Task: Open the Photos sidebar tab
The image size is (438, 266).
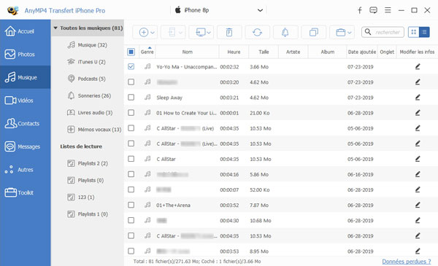Action: pos(25,54)
